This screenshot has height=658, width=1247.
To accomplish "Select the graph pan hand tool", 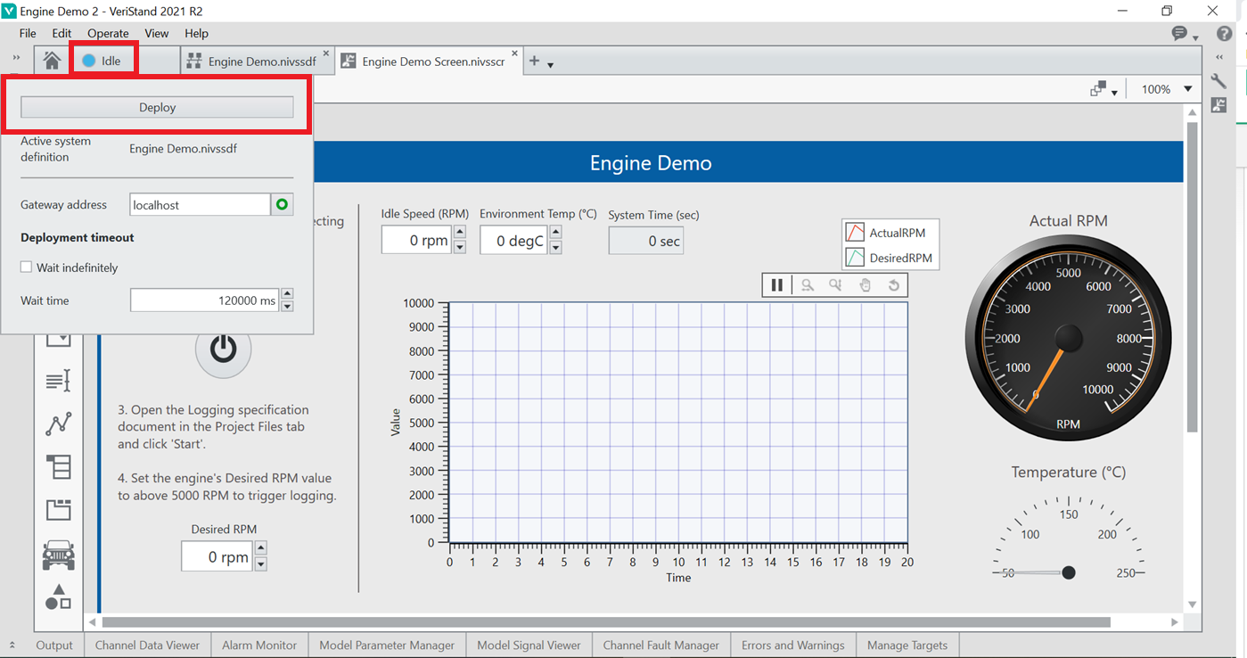I will click(865, 285).
